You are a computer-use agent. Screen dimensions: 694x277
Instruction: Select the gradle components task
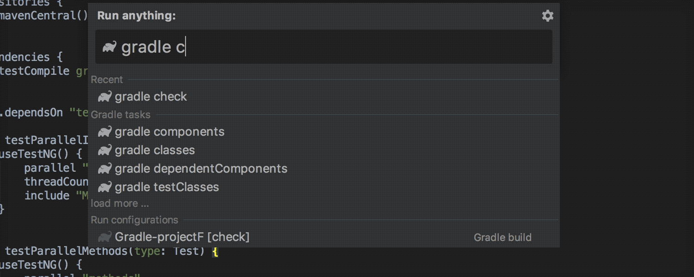[x=324, y=132]
